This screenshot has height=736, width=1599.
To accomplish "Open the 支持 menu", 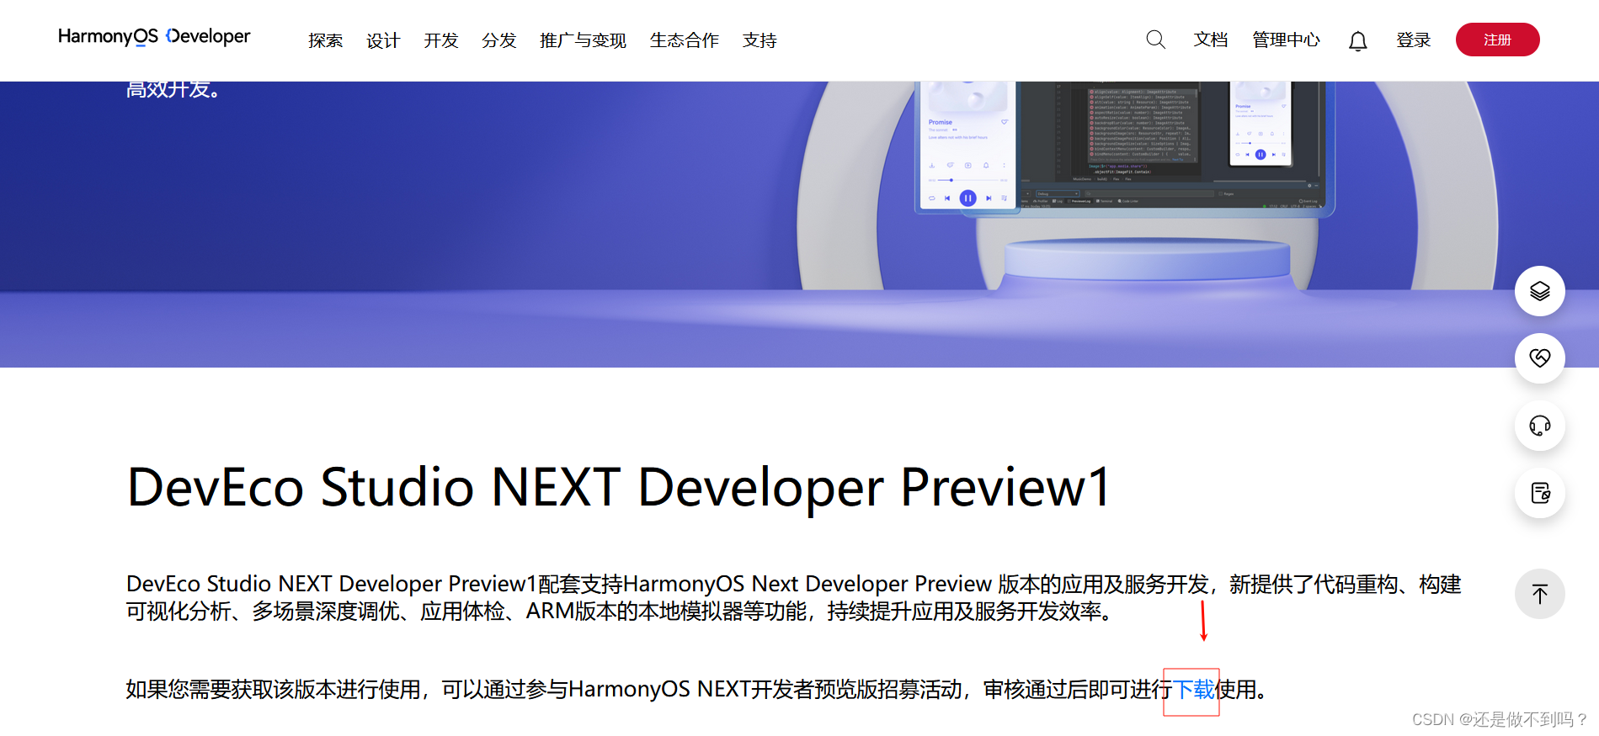I will tap(760, 40).
